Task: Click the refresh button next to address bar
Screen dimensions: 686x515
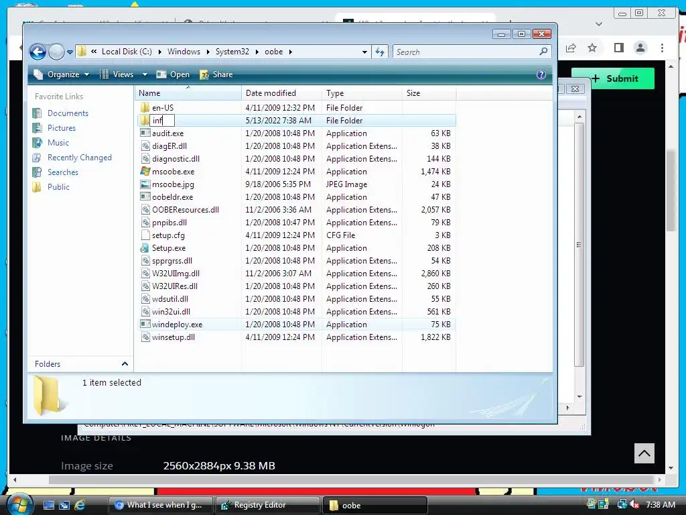Action: pyautogui.click(x=380, y=52)
